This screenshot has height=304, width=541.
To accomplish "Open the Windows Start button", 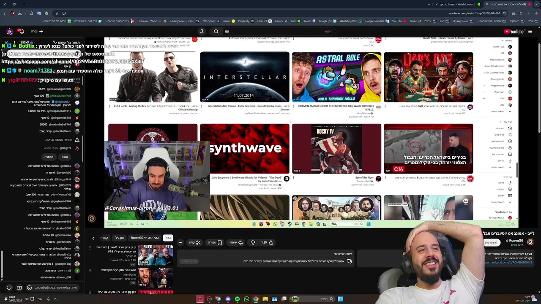I will click(340, 299).
